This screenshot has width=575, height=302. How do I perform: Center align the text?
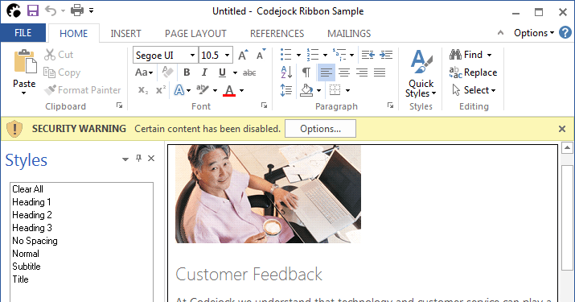click(x=344, y=72)
